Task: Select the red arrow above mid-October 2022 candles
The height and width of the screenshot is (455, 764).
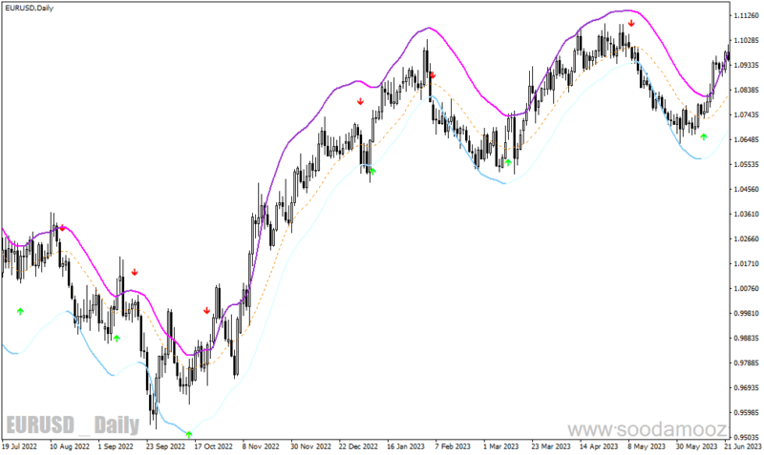Action: point(206,310)
